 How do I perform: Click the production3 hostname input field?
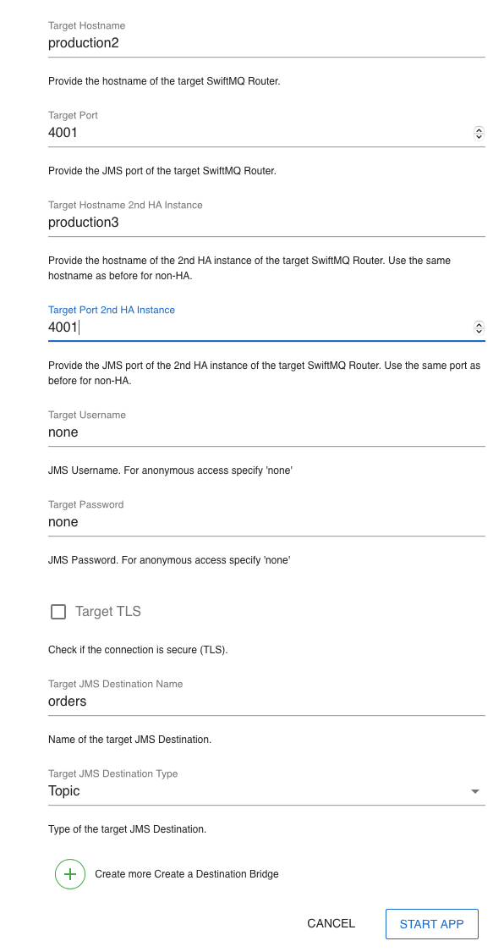coord(266,223)
